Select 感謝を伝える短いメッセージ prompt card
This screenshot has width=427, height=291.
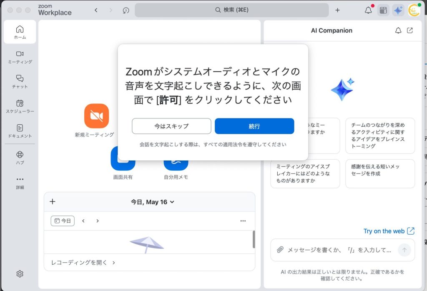pos(380,174)
